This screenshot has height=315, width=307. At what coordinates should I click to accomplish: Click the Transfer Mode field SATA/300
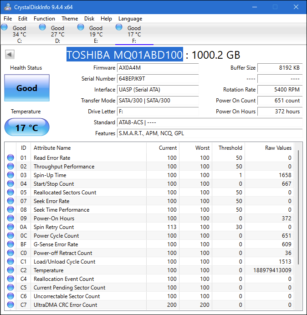[x=158, y=101]
